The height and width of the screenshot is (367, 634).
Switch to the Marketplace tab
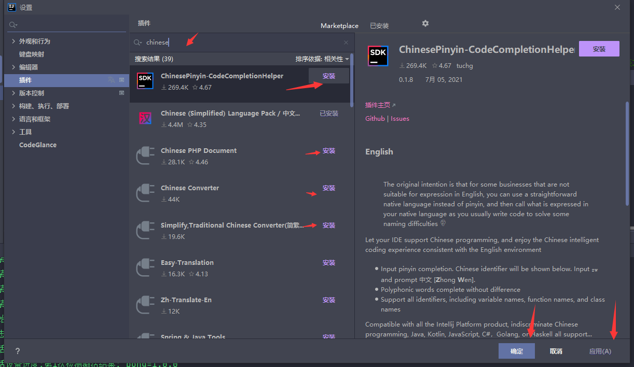(339, 26)
